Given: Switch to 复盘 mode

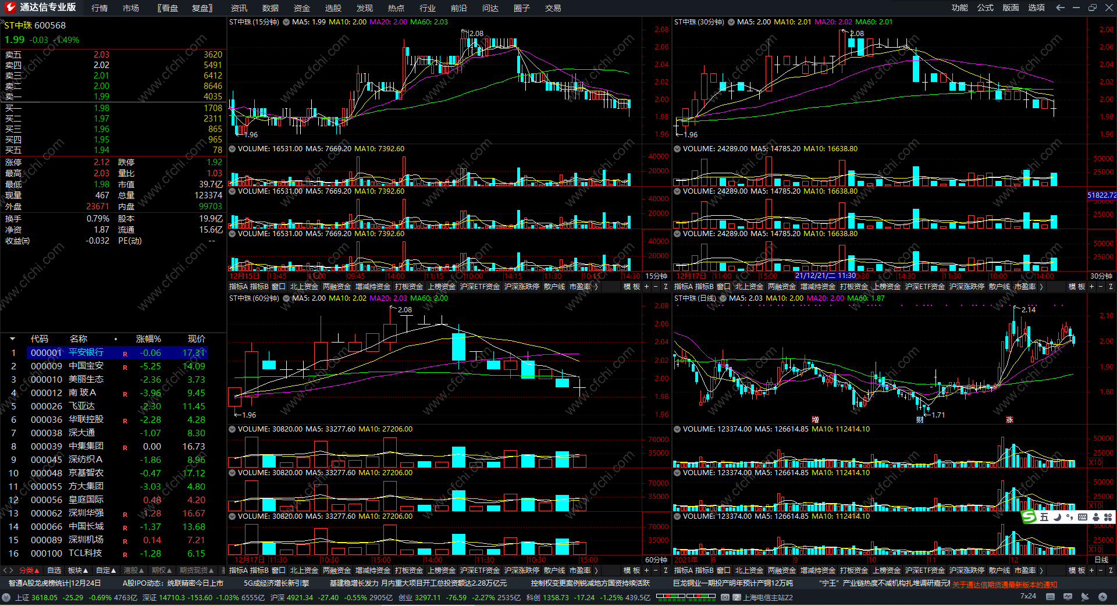Looking at the screenshot, I should [202, 8].
